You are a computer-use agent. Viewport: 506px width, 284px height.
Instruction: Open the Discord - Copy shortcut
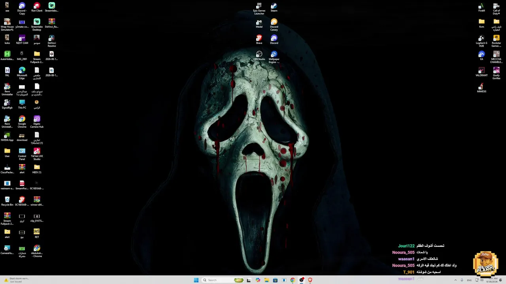[22, 9]
